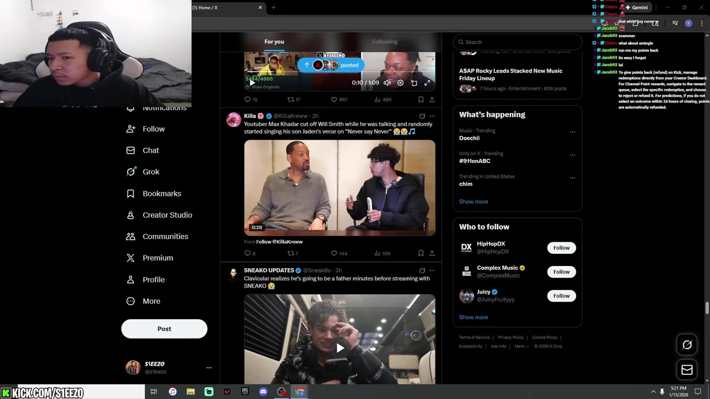The height and width of the screenshot is (399, 710).
Task: Toggle picture-in-picture on the top video
Action: tap(414, 83)
